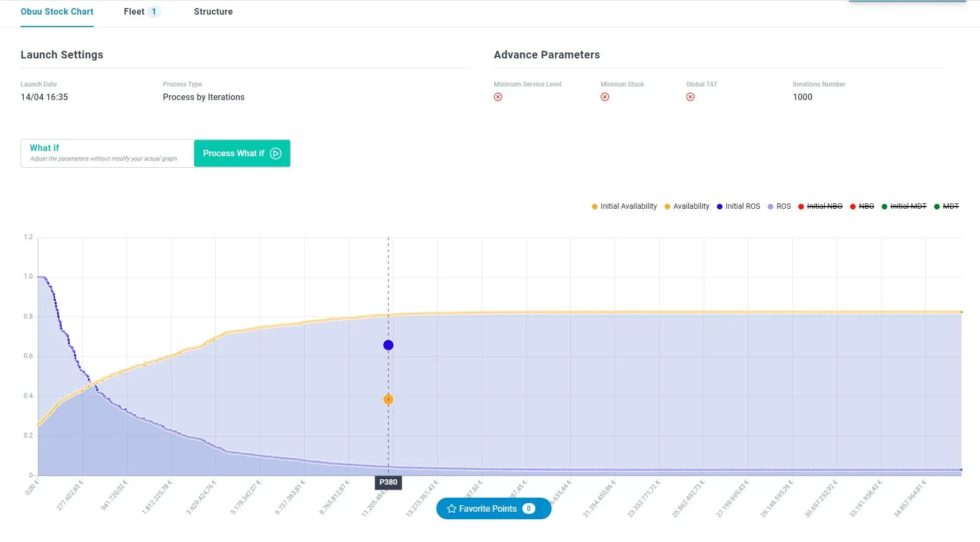Click the x-axis label 277.602,65 €
Screen dimensions: 980x542
click(70, 495)
